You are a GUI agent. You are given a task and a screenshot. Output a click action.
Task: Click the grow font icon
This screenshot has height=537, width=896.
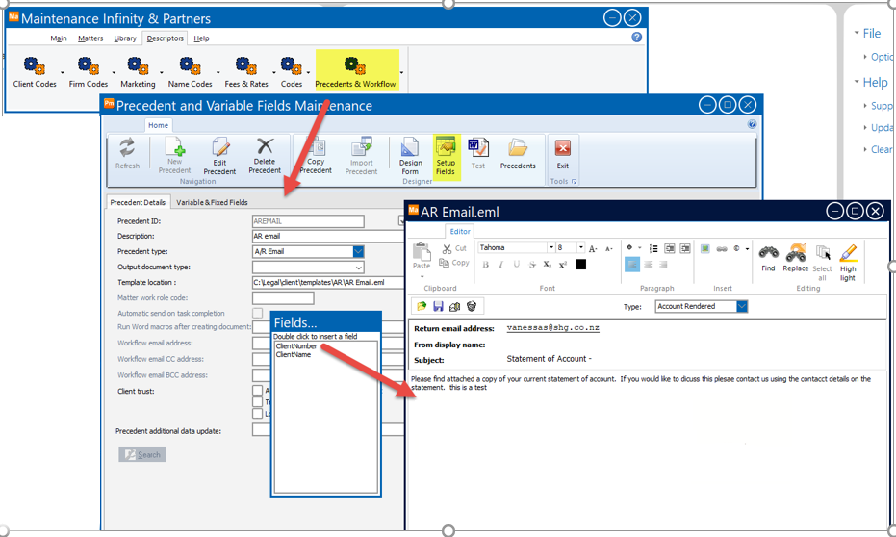593,248
